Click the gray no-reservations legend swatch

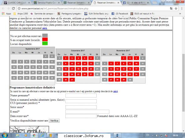(45, 36)
